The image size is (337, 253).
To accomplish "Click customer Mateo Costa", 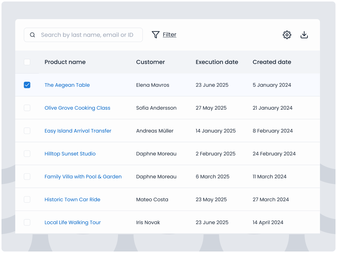I will tap(152, 199).
